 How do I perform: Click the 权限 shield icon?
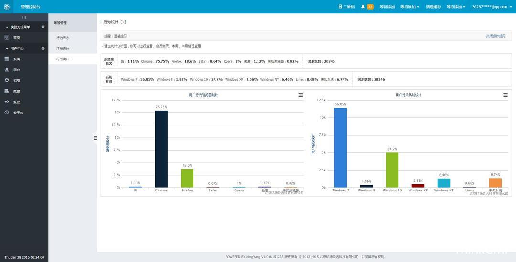(x=7, y=81)
